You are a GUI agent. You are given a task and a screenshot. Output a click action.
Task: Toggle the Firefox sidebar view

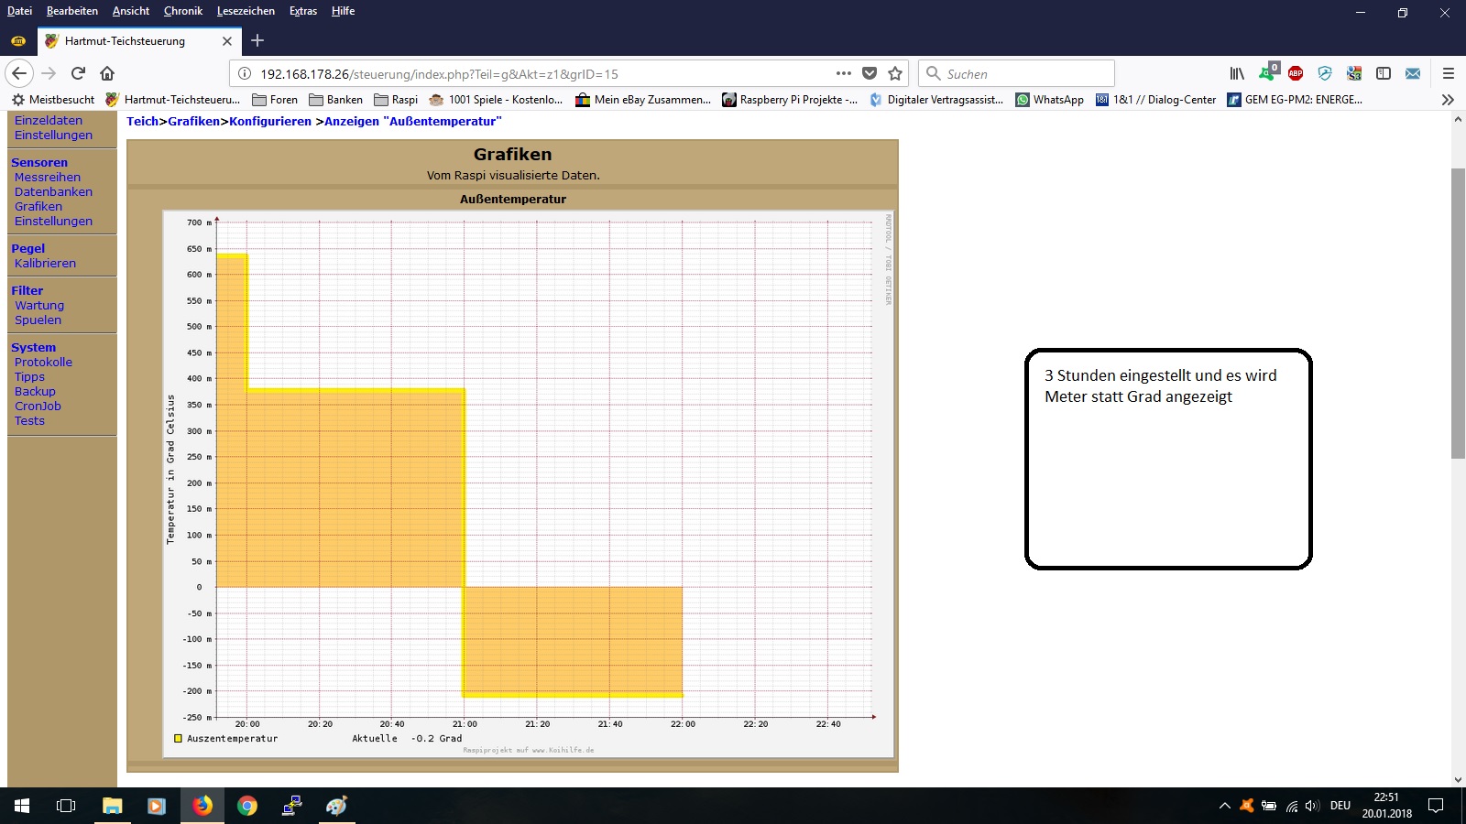point(1384,73)
